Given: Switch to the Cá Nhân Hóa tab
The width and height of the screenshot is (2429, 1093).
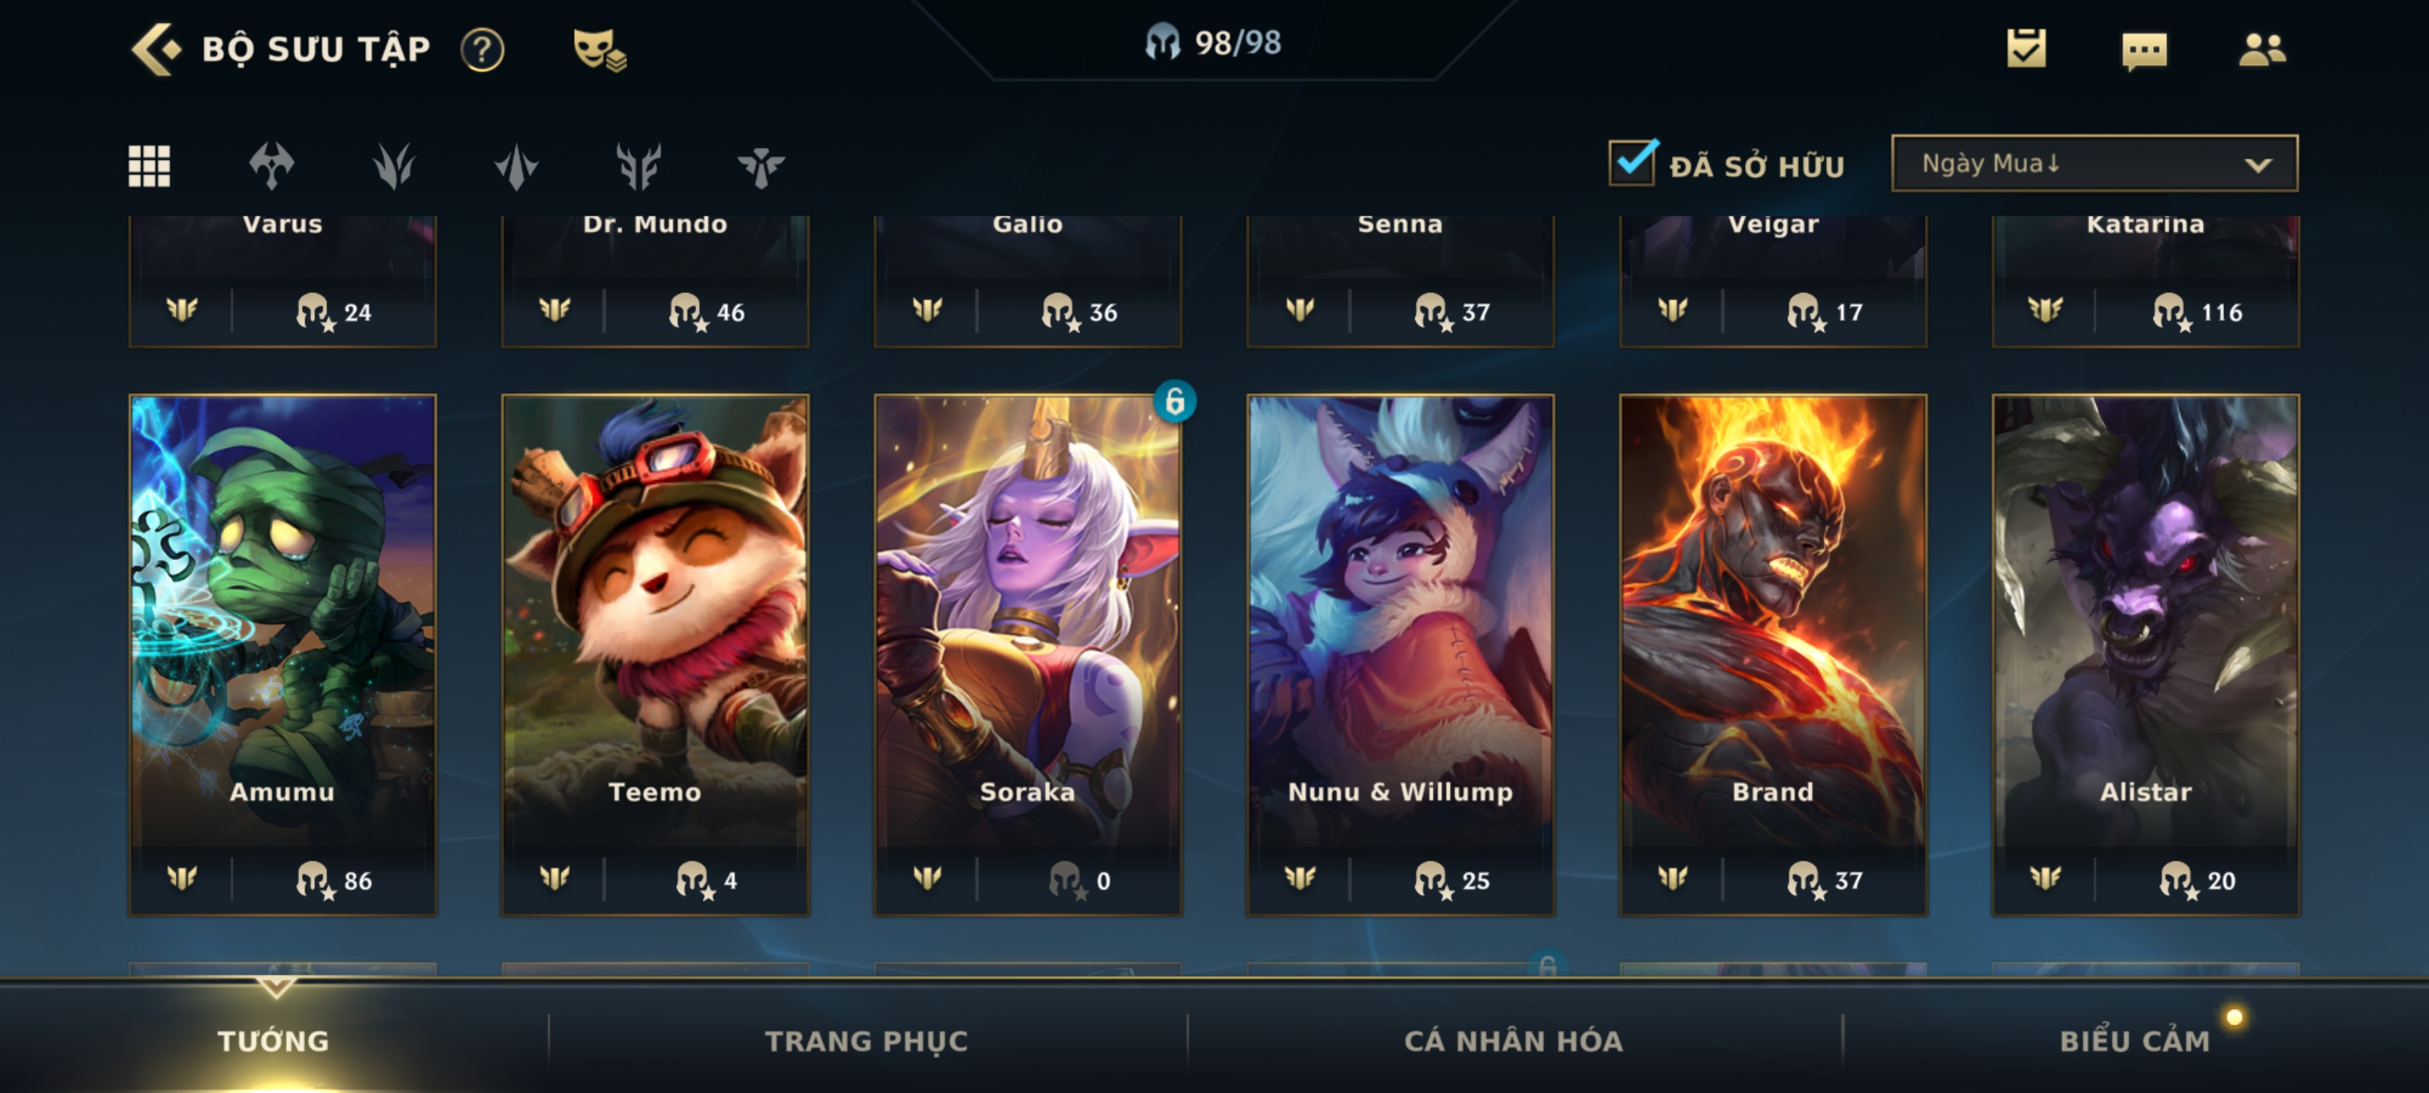Looking at the screenshot, I should click(1514, 1040).
